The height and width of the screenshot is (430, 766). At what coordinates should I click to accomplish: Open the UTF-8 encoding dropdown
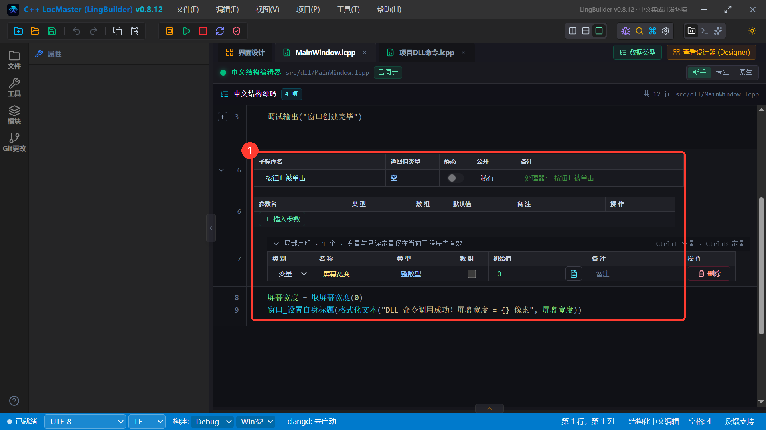[x=85, y=422]
